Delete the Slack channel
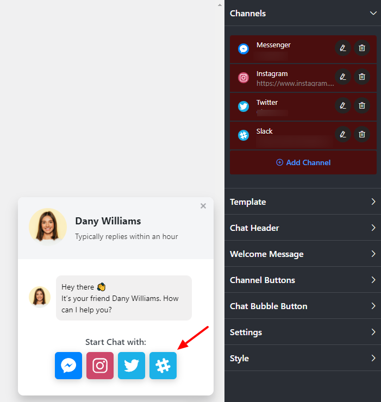Viewport: 381px width, 402px height. pos(362,134)
